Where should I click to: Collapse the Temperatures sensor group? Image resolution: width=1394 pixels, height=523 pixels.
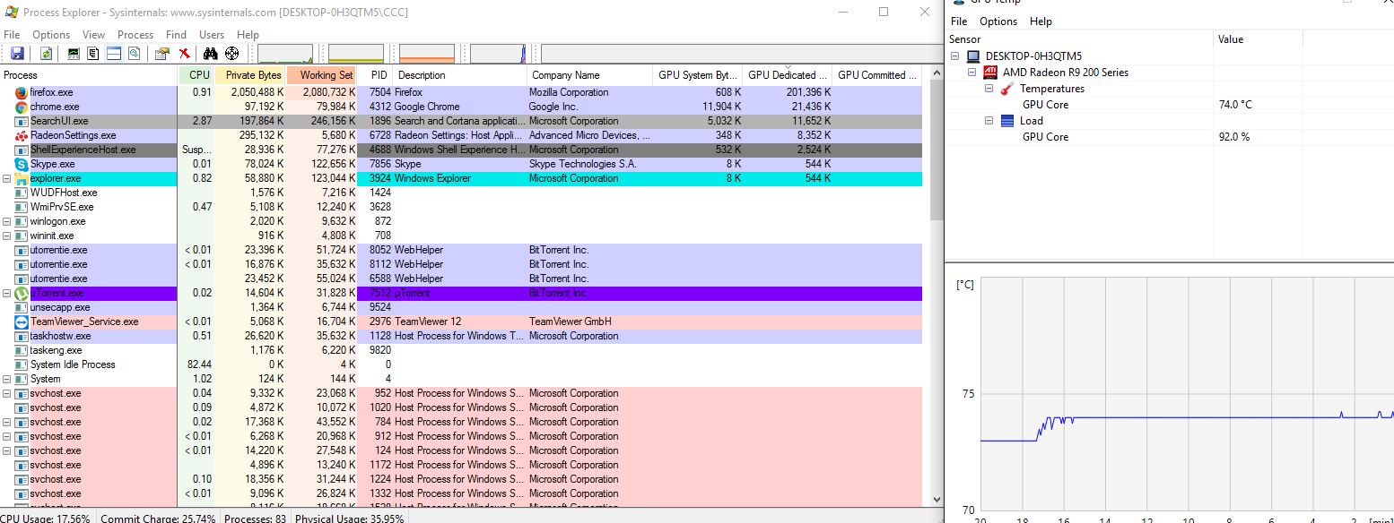click(990, 89)
